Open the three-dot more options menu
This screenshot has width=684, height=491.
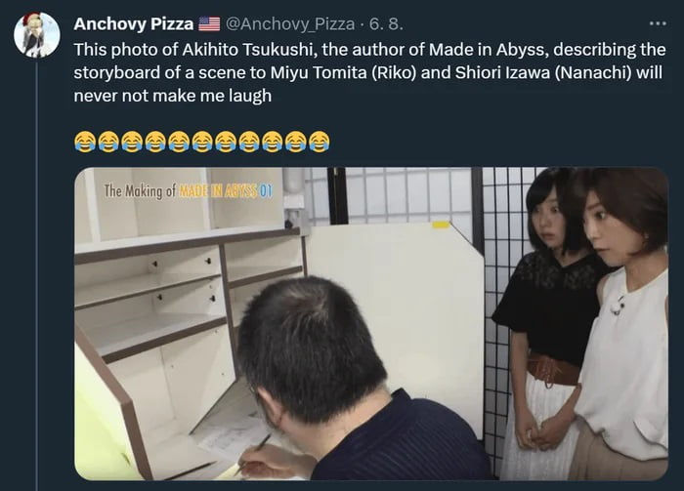point(658,23)
